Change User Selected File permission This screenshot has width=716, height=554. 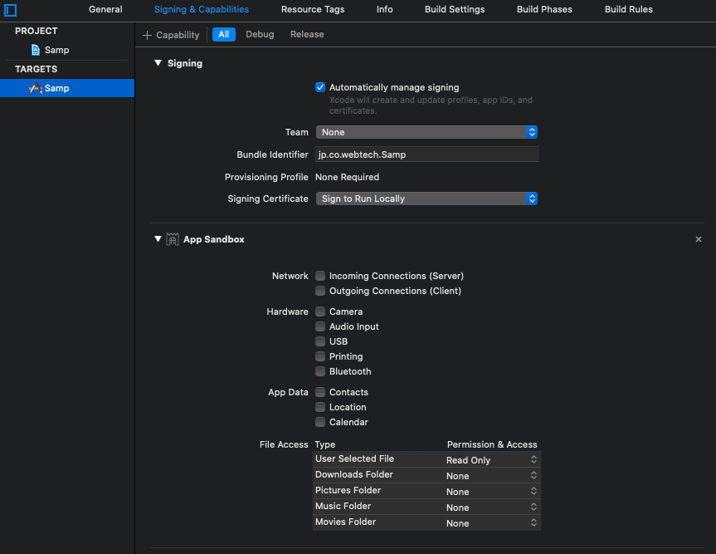point(491,460)
